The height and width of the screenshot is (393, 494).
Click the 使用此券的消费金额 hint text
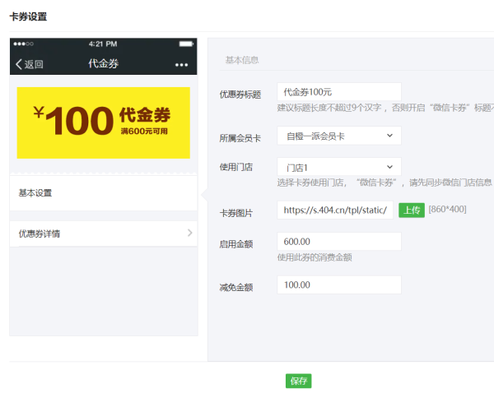[x=315, y=257]
